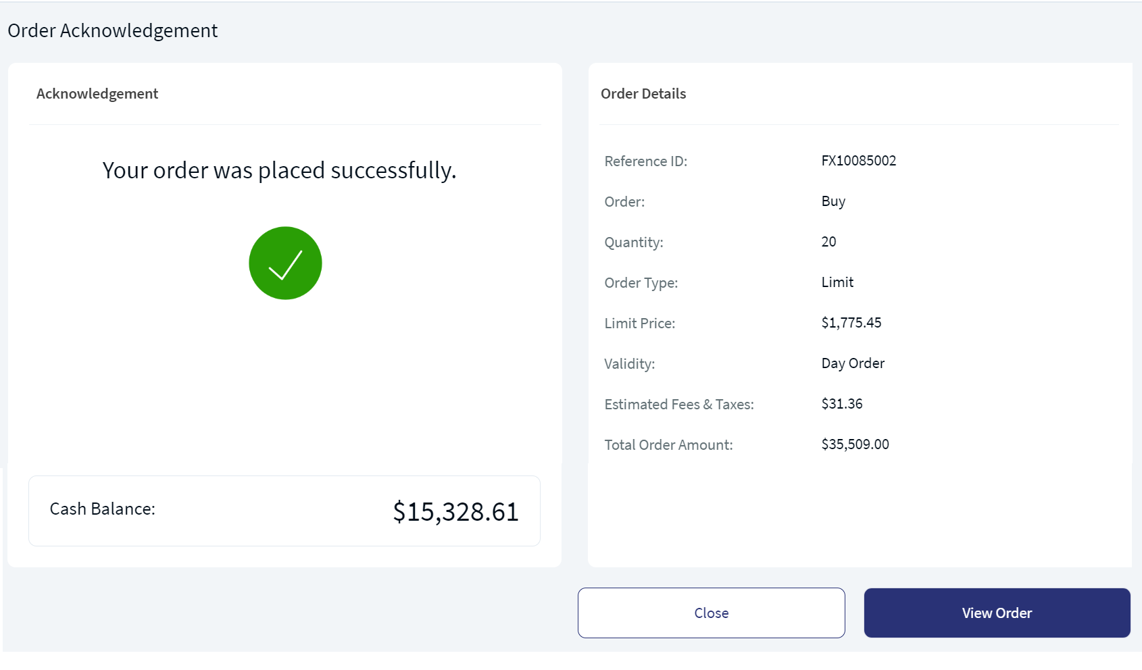The height and width of the screenshot is (670, 1142).
Task: Click the Estimated Fees & Taxes value
Action: pyautogui.click(x=841, y=404)
